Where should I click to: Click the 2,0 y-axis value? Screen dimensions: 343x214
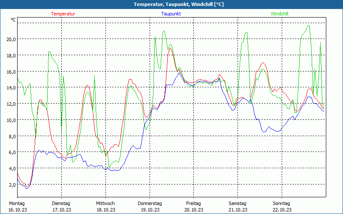pyautogui.click(x=12, y=184)
